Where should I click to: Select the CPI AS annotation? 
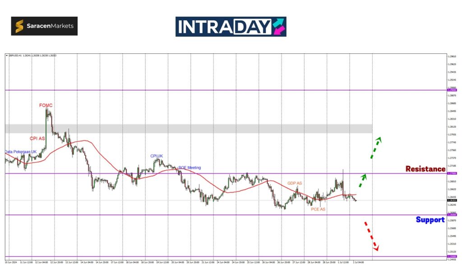tap(37, 139)
